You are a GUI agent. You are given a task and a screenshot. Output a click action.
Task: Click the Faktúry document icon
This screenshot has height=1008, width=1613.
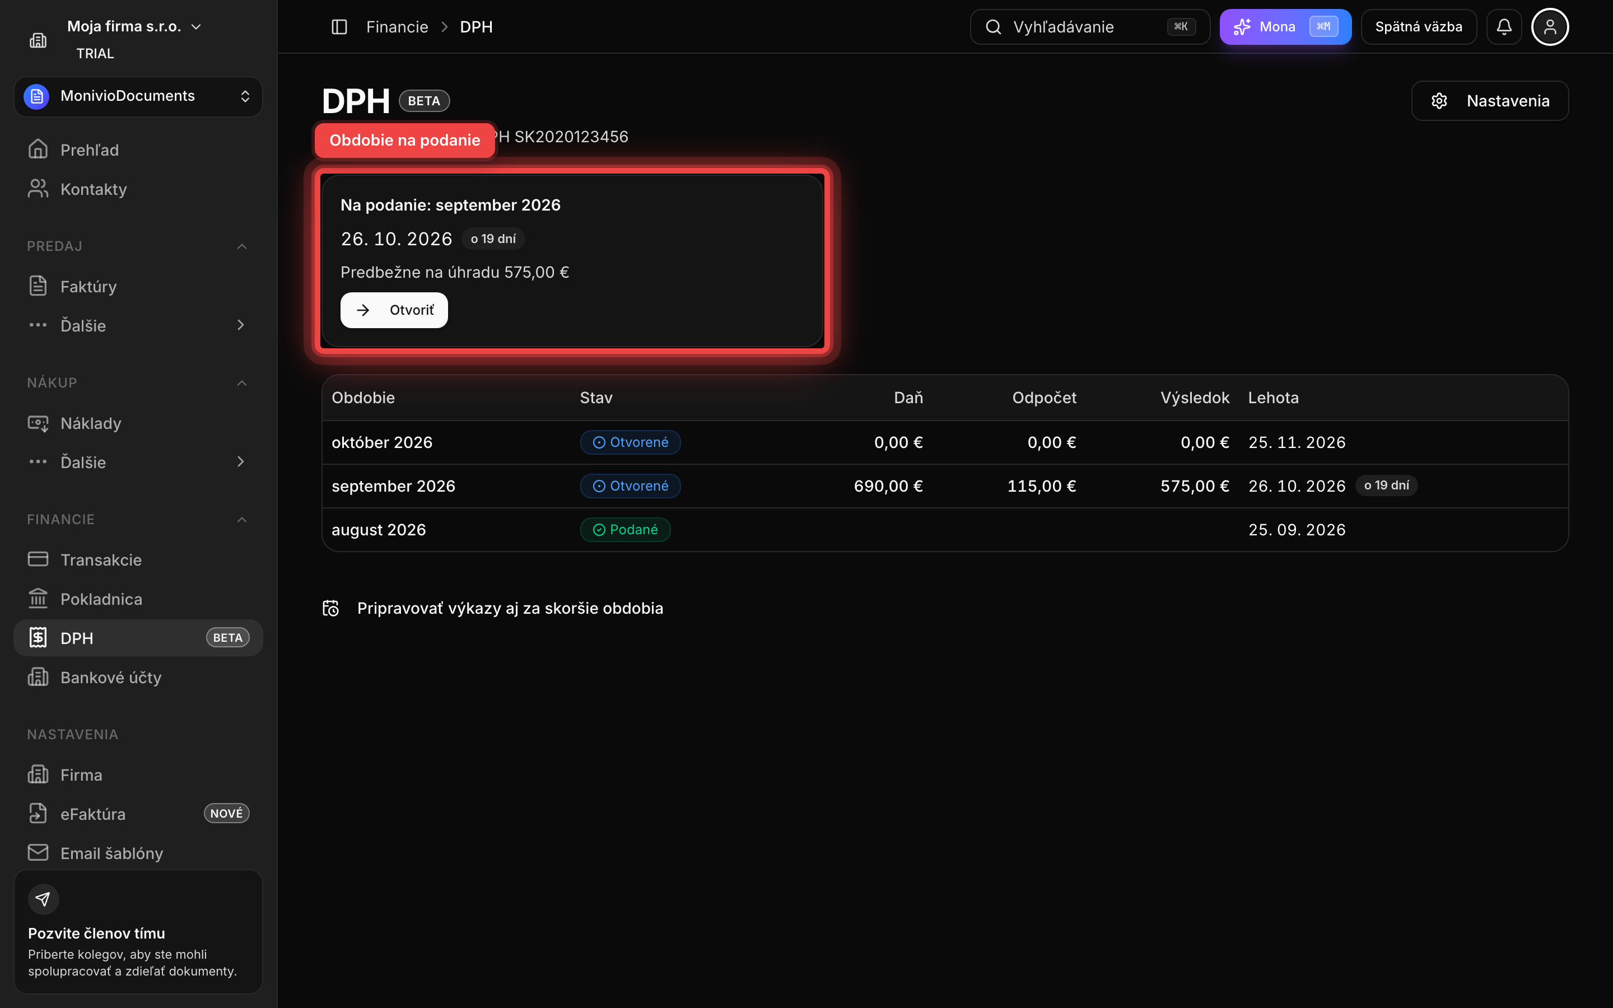38,286
